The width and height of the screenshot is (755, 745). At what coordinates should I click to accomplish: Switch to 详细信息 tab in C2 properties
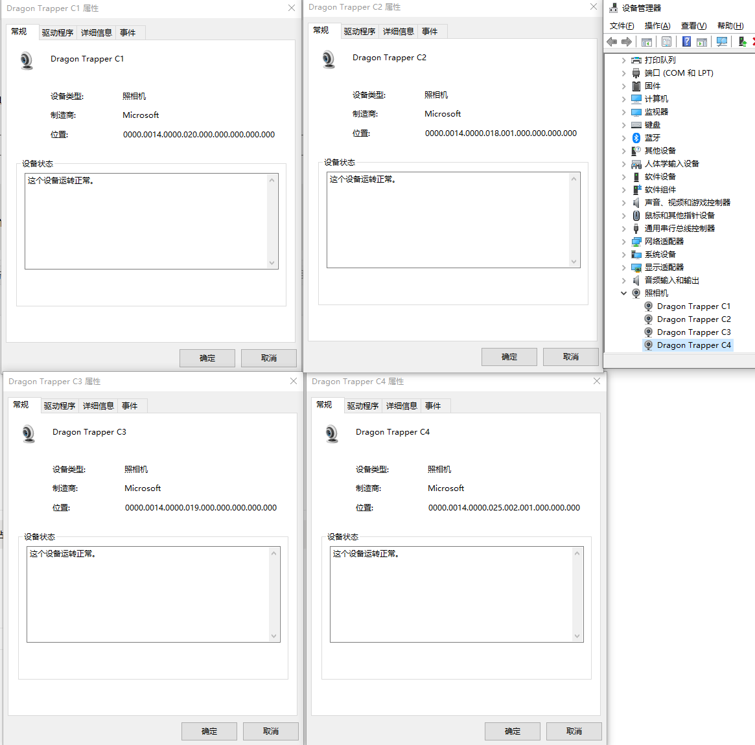[x=398, y=31]
